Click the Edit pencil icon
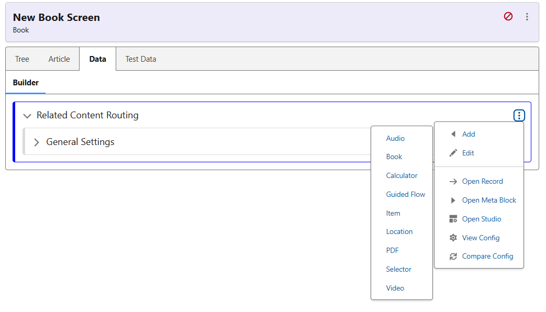This screenshot has height=312, width=546. pyautogui.click(x=453, y=153)
